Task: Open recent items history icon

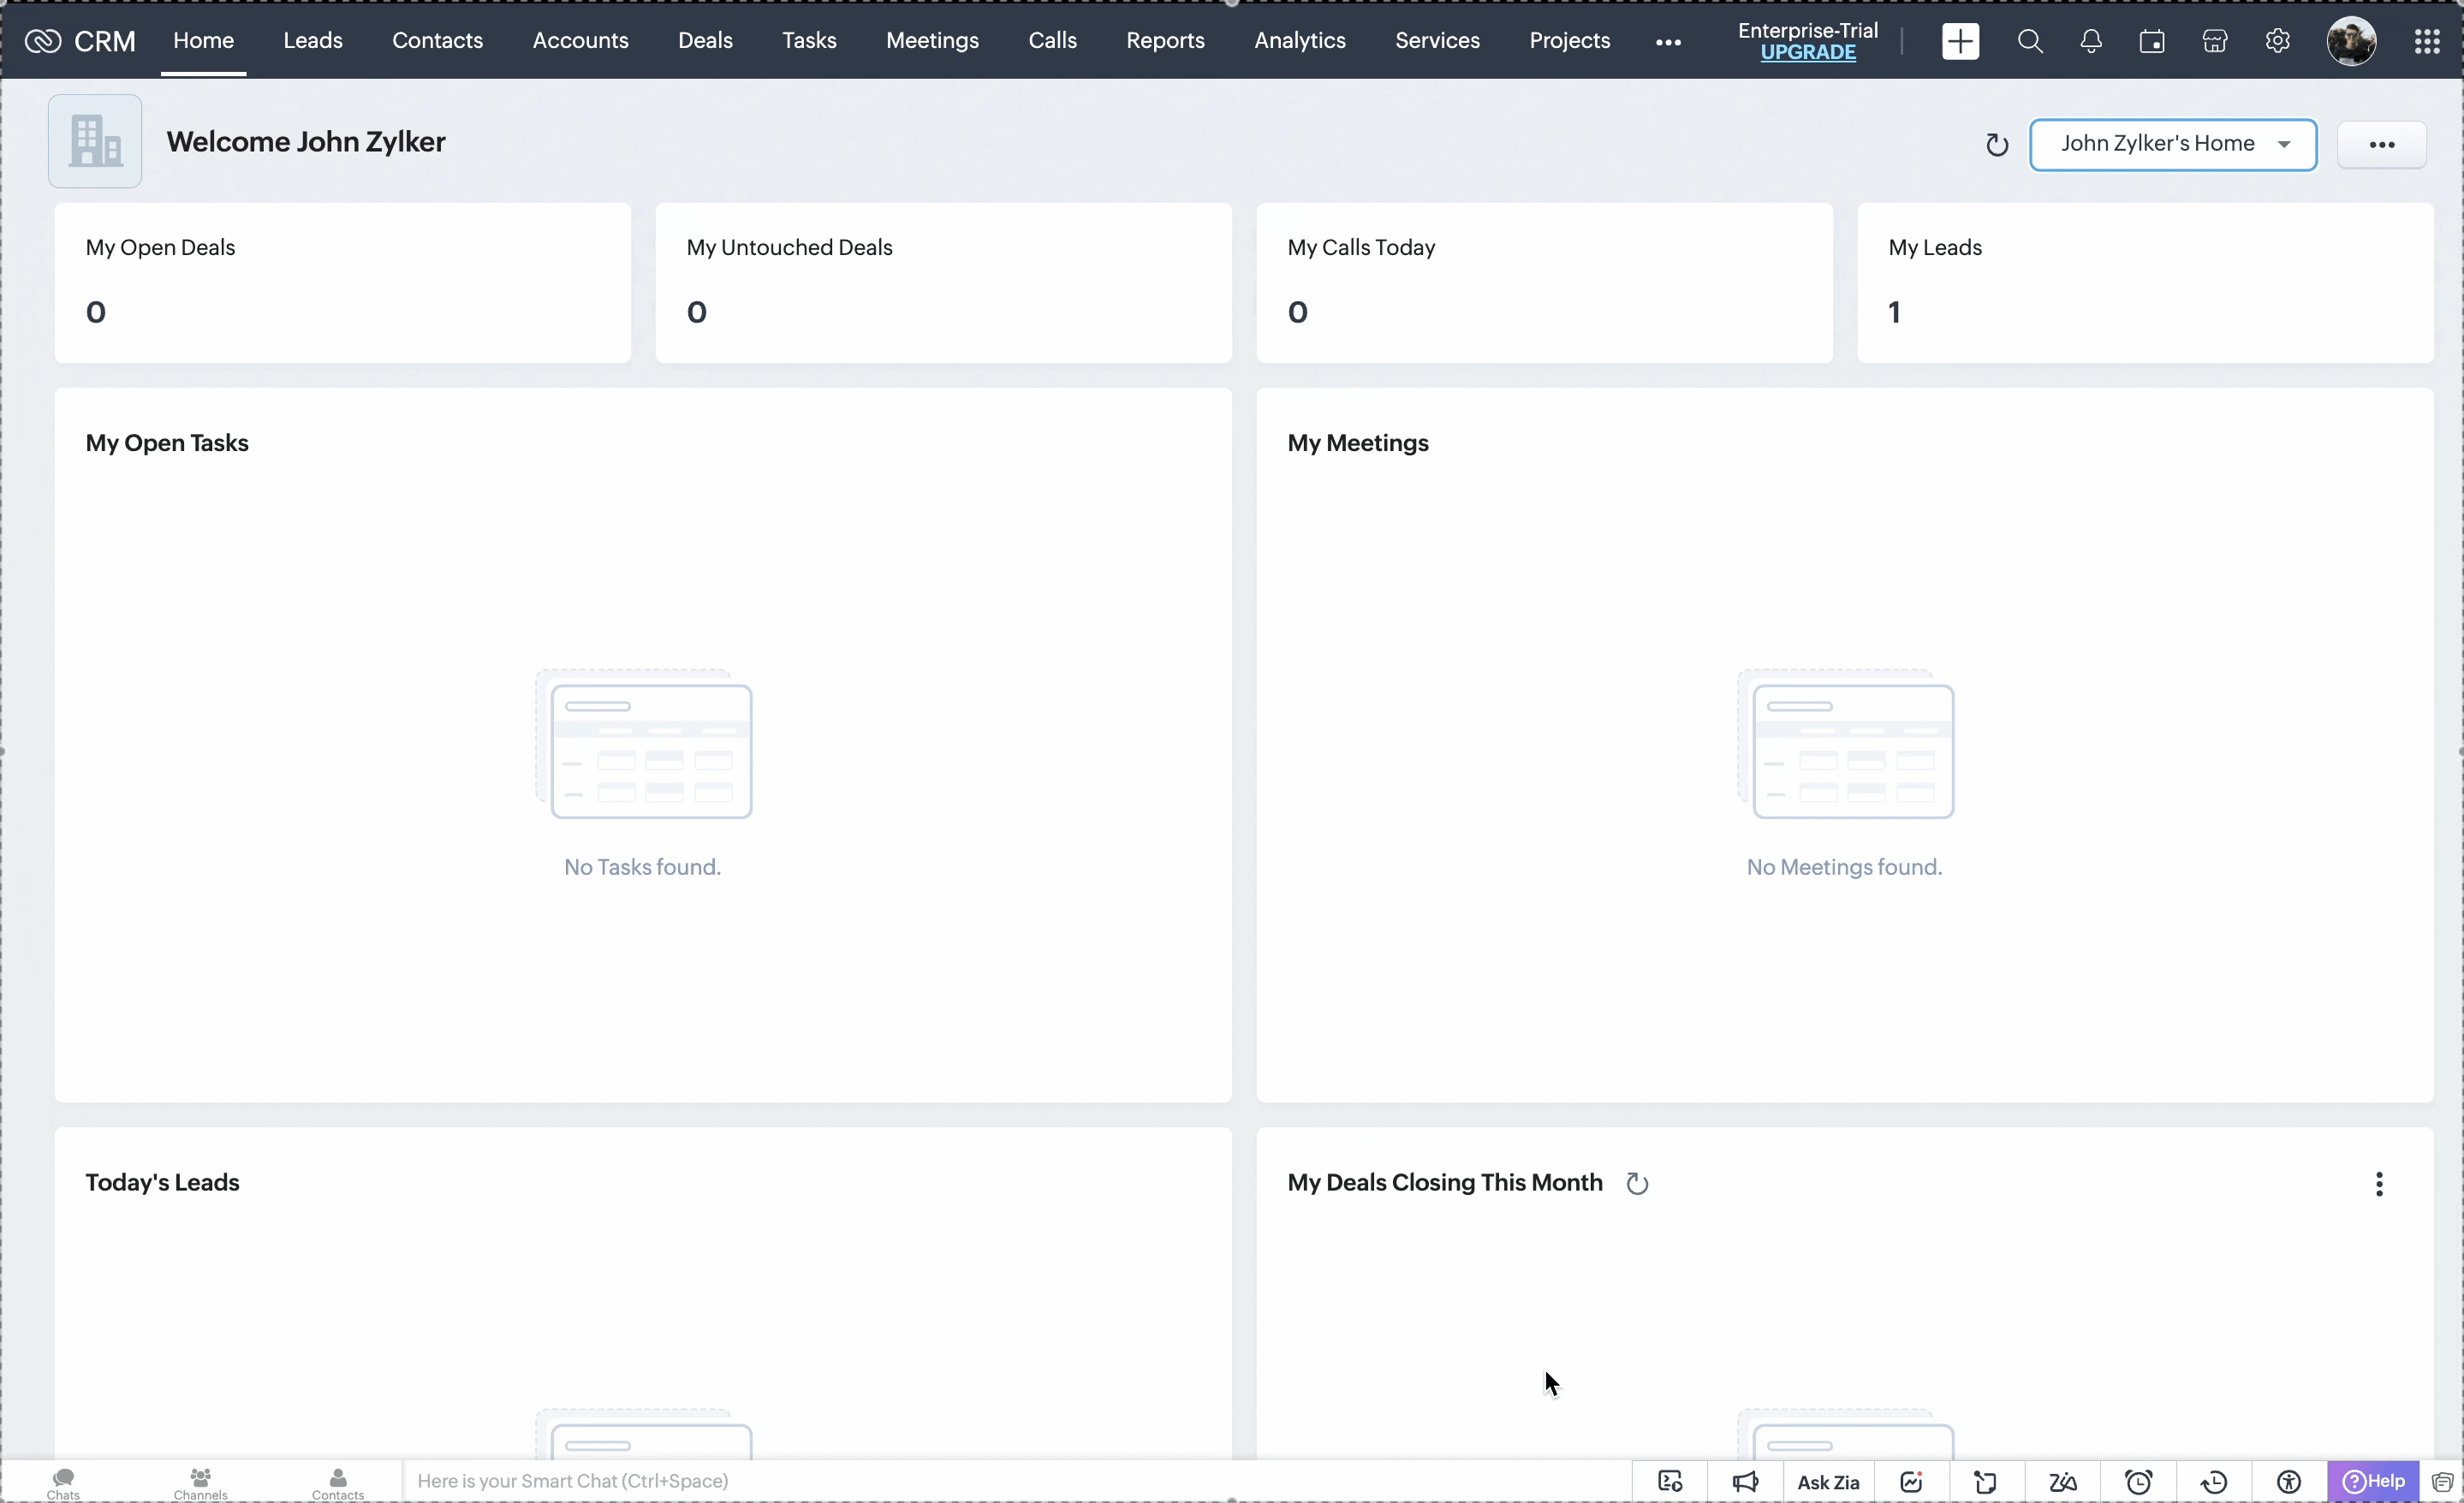Action: pyautogui.click(x=2214, y=1482)
